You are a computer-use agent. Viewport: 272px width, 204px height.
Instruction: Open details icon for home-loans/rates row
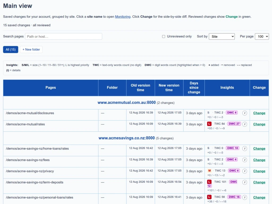(x=245, y=148)
